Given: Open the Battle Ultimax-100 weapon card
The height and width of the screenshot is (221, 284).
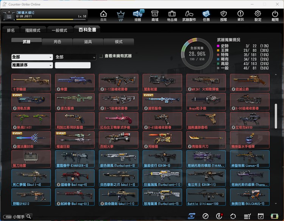Looking at the screenshot, I should (x=206, y=197).
